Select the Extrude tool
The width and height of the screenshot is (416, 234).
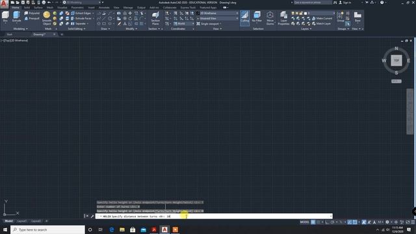(x=16, y=18)
